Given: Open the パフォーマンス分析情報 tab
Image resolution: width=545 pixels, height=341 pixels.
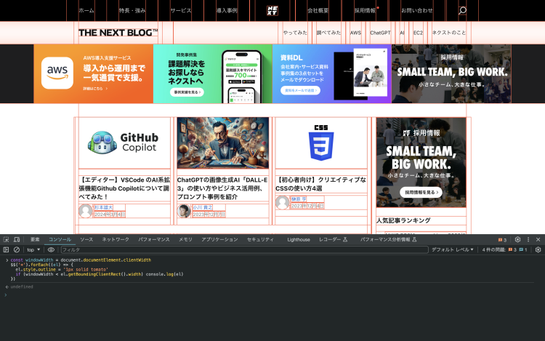Looking at the screenshot, I should [388, 239].
